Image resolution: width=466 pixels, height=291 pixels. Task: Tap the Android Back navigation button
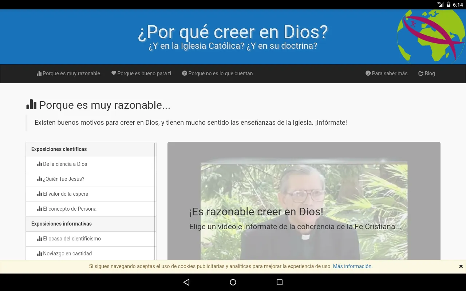pos(186,282)
